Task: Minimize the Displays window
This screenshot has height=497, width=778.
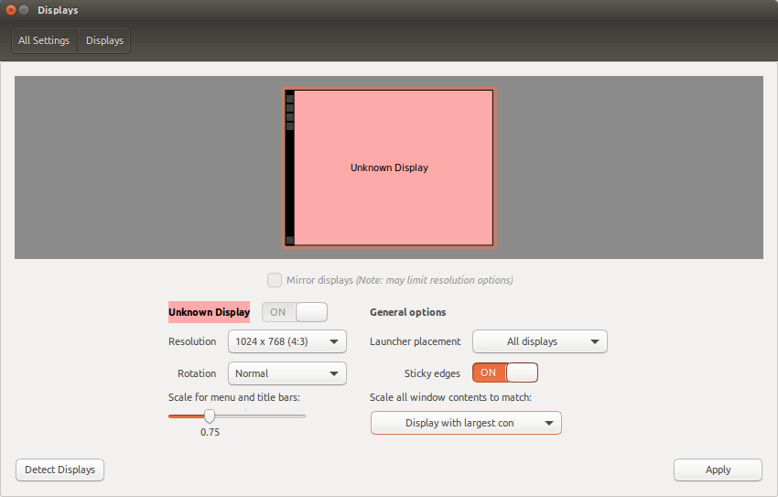Action: click(24, 10)
